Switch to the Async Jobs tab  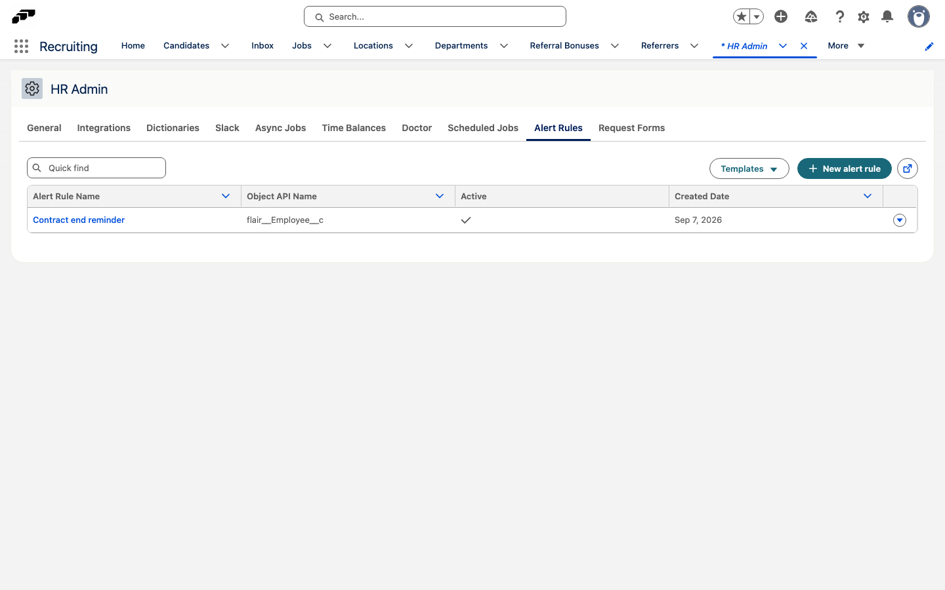tap(281, 128)
